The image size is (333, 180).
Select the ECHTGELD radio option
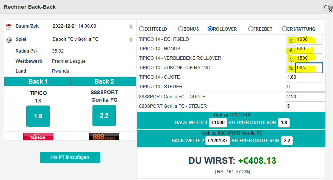(142, 29)
